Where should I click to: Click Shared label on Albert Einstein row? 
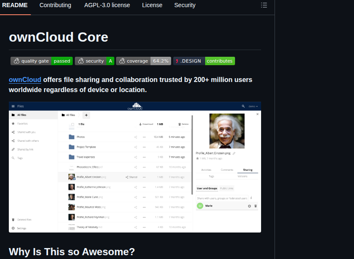(132, 177)
